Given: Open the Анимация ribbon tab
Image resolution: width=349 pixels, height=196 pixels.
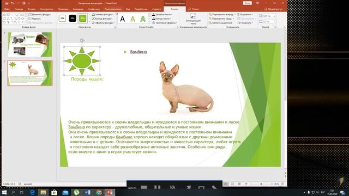Looking at the screenshot, I should [78, 9].
